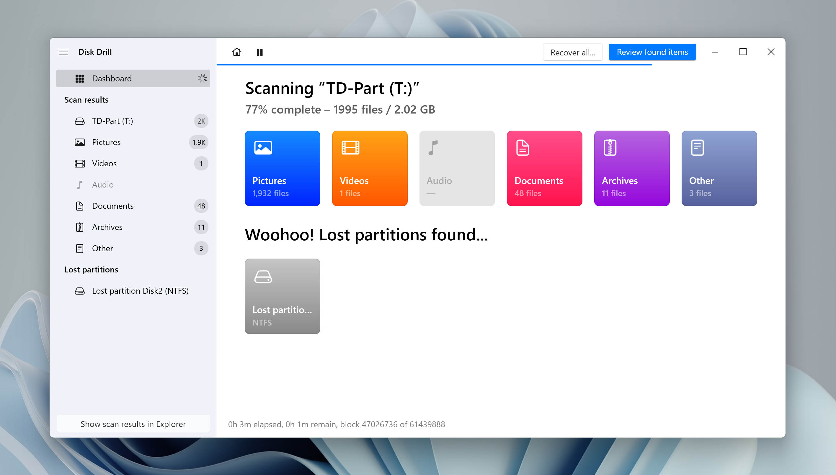Viewport: 836px width, 475px height.
Task: Click the 3 badge on Other row
Action: [201, 248]
